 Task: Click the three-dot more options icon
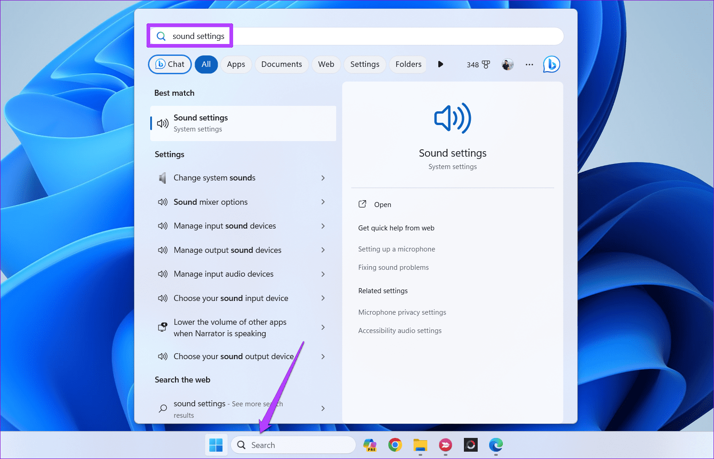[x=529, y=64]
